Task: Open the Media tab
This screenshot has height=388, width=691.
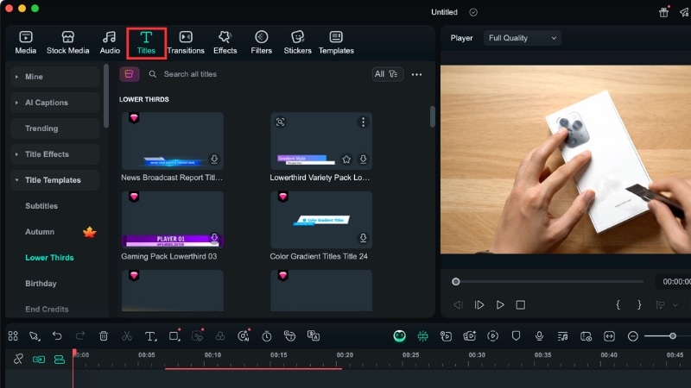Action: (26, 42)
